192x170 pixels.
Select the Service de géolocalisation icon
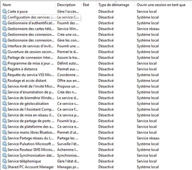tap(4, 104)
